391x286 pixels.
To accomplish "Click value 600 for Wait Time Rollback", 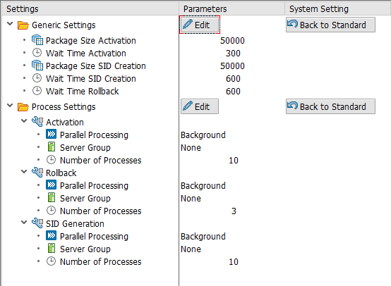I will pos(233,92).
